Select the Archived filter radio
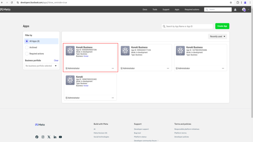Image resolution: width=253 pixels, height=142 pixels. pos(27,48)
